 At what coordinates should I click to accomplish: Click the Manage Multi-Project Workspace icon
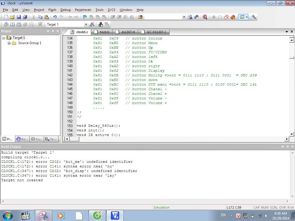click(x=107, y=24)
